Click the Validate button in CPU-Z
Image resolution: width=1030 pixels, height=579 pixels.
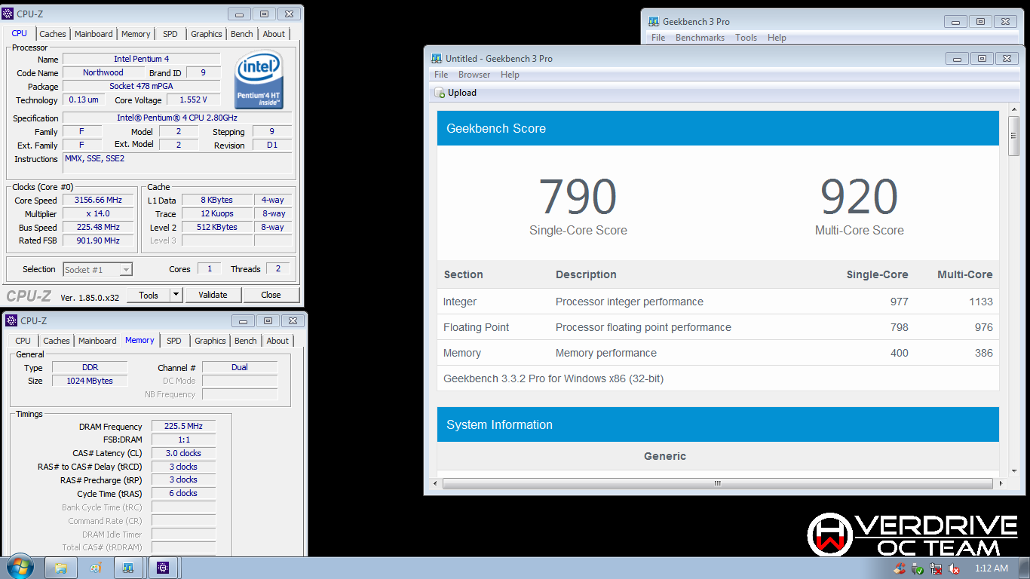coord(213,295)
